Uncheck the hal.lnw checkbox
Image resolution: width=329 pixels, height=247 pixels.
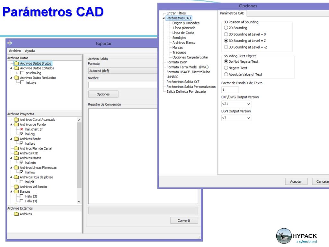pyautogui.click(x=22, y=172)
